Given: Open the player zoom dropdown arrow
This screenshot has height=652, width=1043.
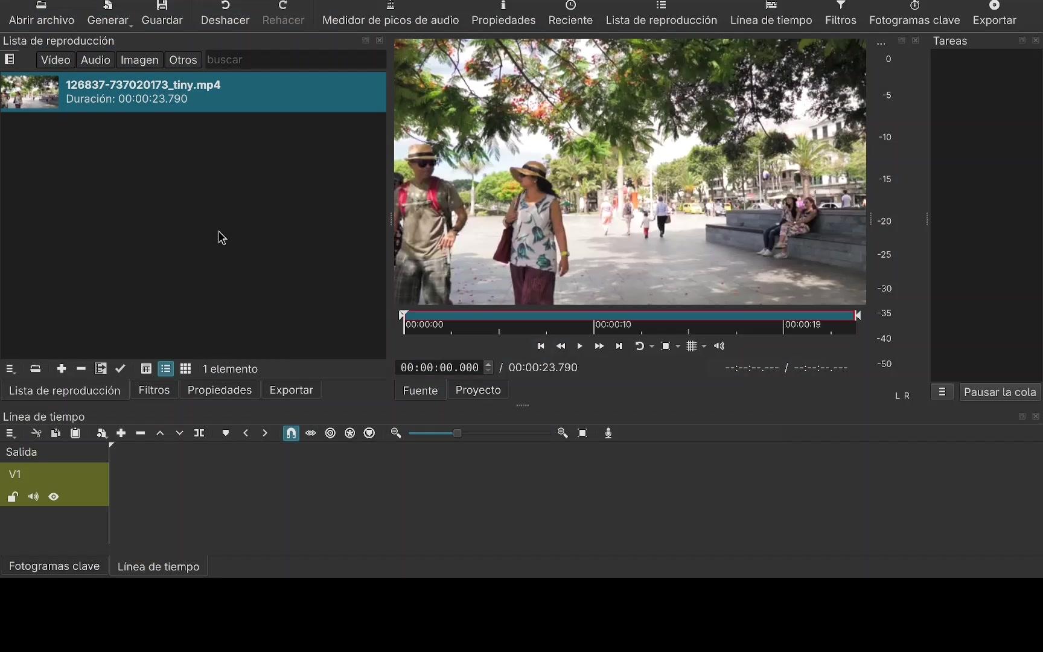Looking at the screenshot, I should [678, 347].
